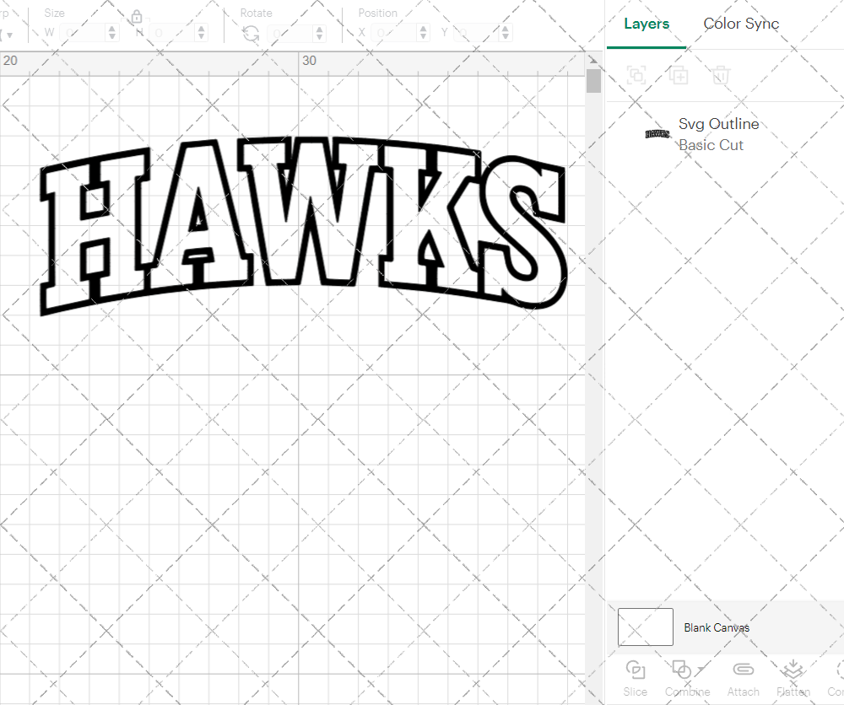This screenshot has height=705, width=844.
Task: Toggle the Layers tab selection
Action: click(x=646, y=24)
